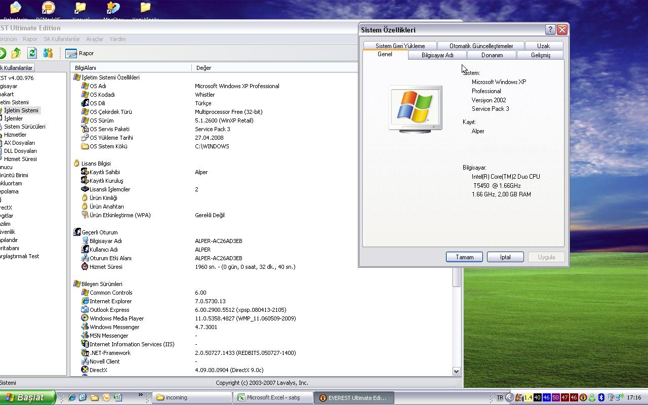Click the EVEREST list vertical scrollbar thumb
The height and width of the screenshot is (405, 648).
pyautogui.click(x=456, y=277)
